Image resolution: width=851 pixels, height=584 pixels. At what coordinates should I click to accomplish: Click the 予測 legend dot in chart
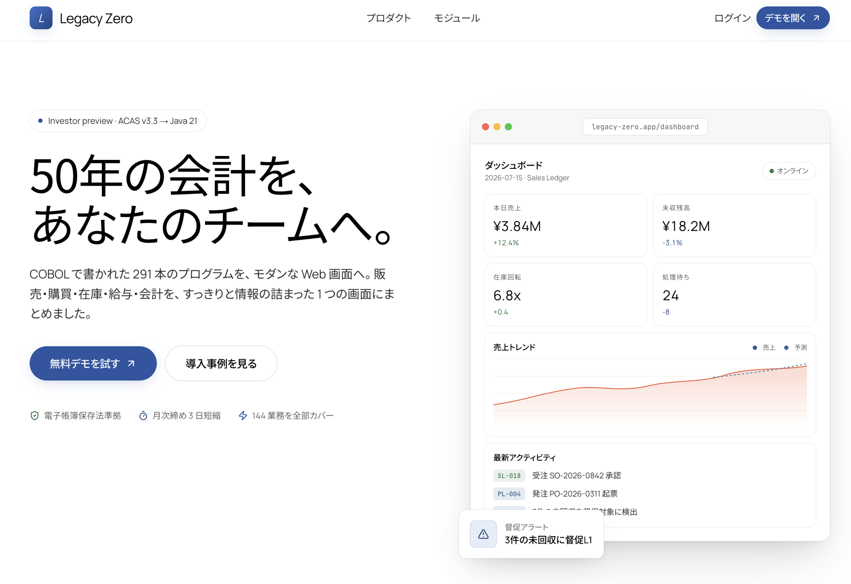tap(786, 348)
